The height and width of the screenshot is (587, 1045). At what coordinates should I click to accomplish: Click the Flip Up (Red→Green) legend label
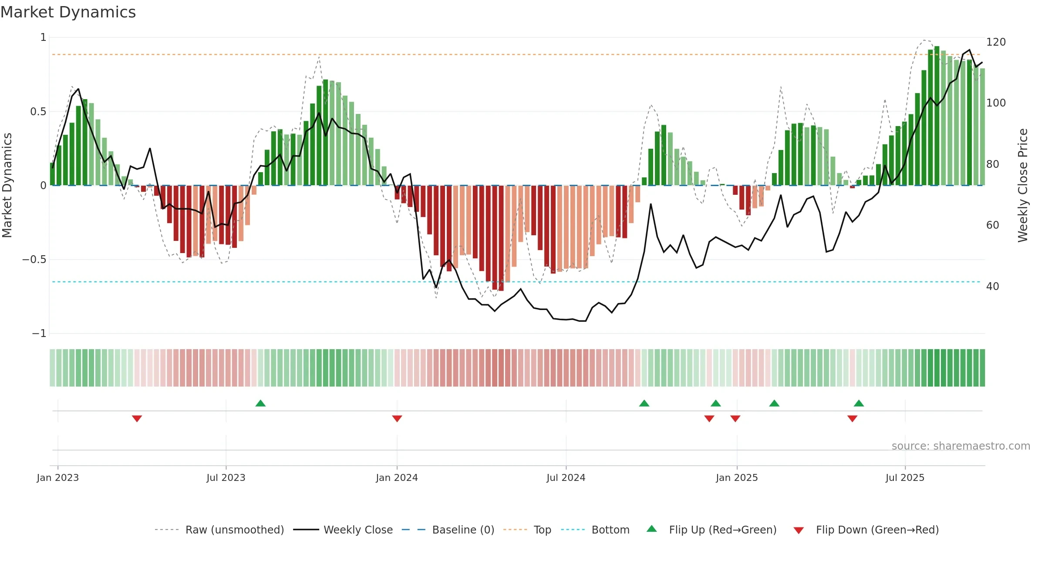coord(723,530)
